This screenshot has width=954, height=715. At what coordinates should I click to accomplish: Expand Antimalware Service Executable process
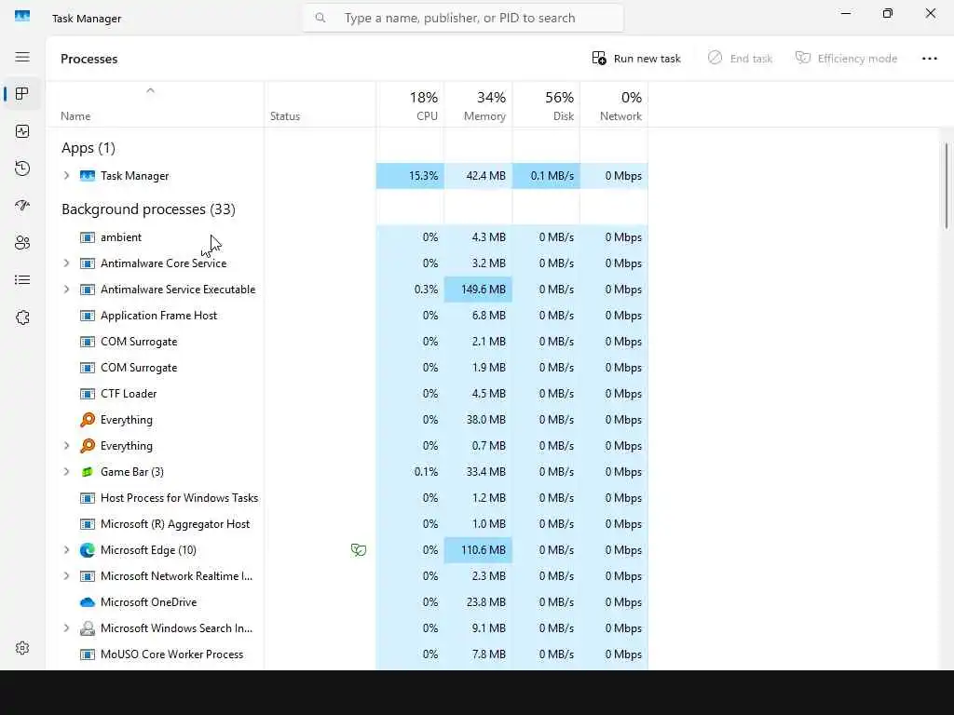coord(66,290)
